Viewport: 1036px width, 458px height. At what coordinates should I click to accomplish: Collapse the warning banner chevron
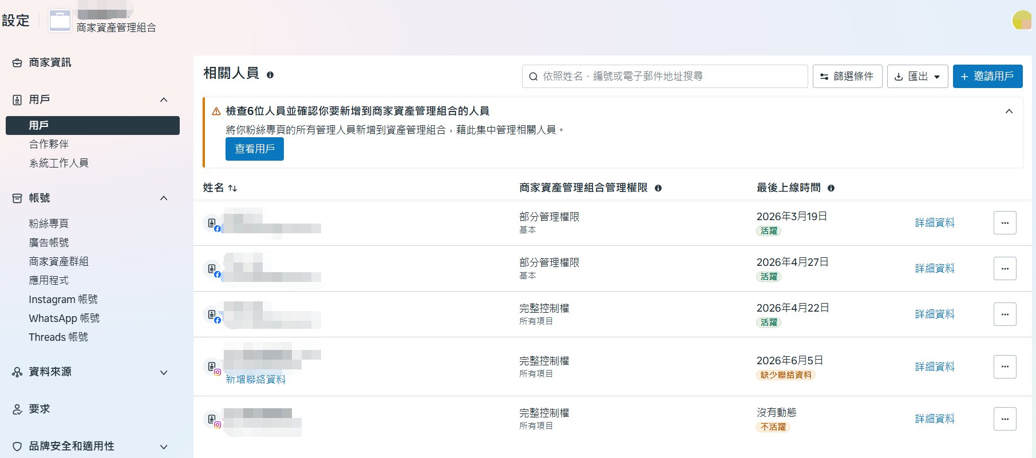point(1009,111)
